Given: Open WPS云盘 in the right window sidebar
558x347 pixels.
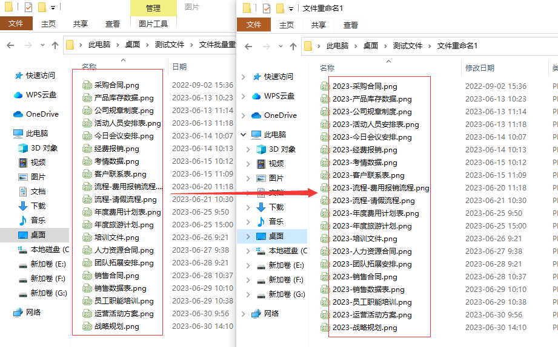Looking at the screenshot, I should pos(279,96).
